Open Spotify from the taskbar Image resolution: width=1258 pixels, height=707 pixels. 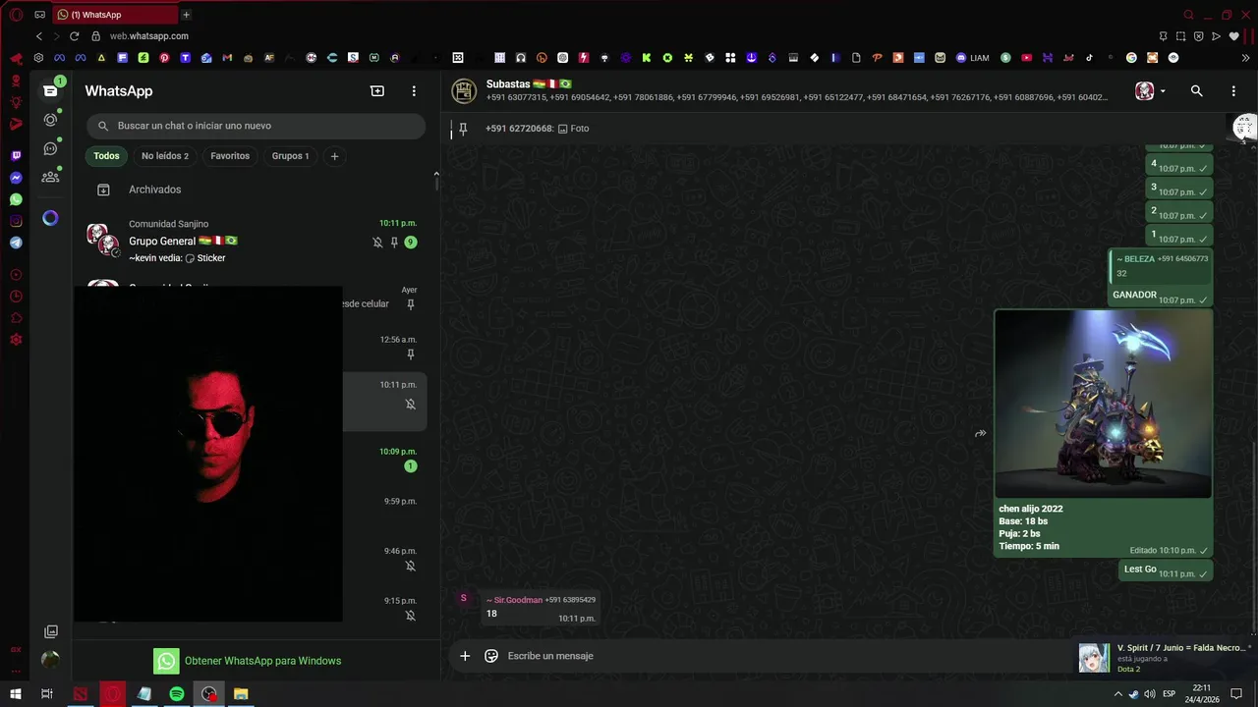pos(177,694)
